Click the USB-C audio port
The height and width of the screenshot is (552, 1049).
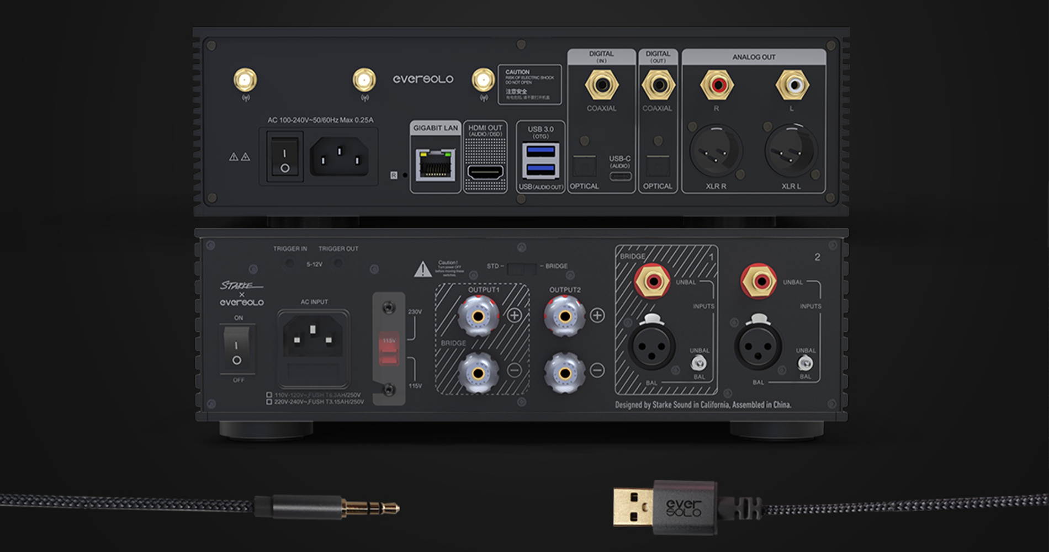click(x=620, y=177)
